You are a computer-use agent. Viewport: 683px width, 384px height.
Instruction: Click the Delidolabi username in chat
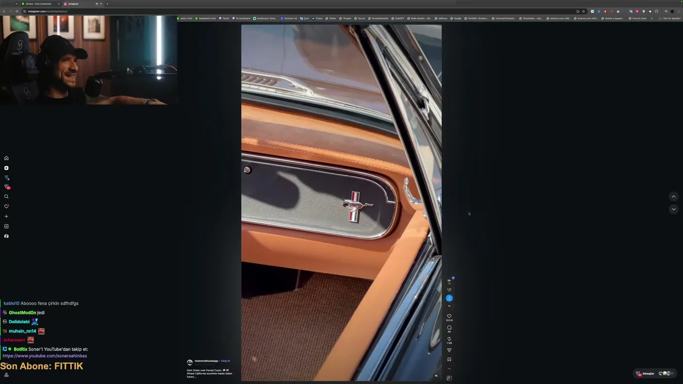(x=19, y=322)
